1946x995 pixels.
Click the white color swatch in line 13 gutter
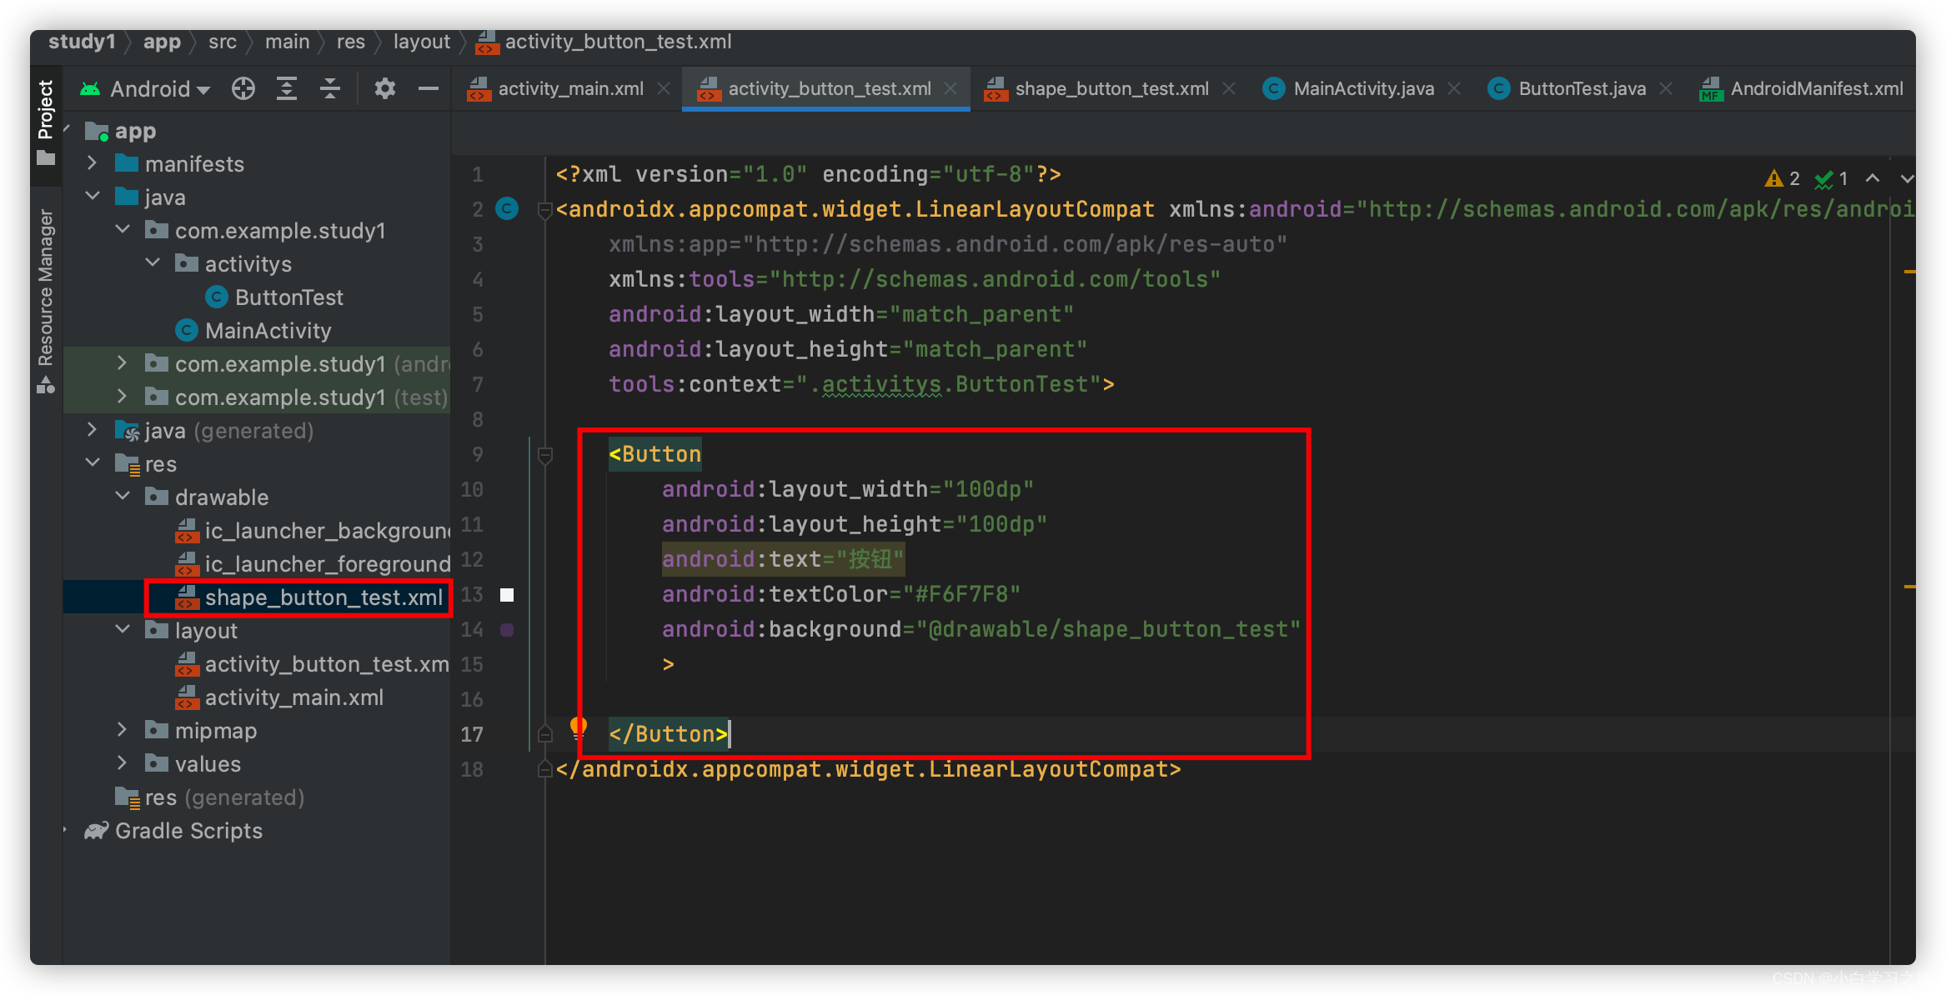pyautogui.click(x=507, y=595)
